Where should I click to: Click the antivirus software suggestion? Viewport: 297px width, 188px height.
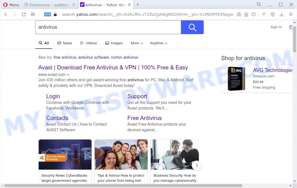coord(94,57)
